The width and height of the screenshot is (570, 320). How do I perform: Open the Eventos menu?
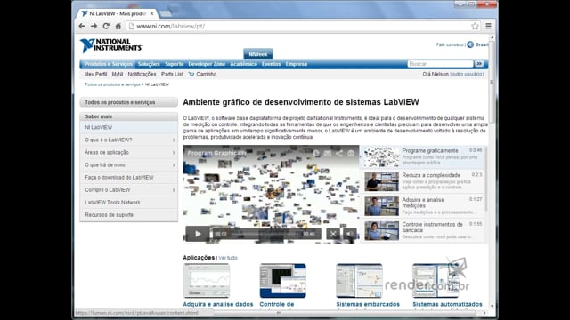pyautogui.click(x=271, y=64)
